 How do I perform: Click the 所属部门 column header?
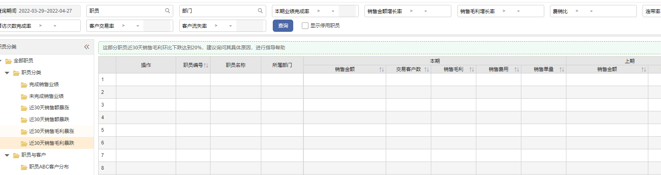point(282,65)
